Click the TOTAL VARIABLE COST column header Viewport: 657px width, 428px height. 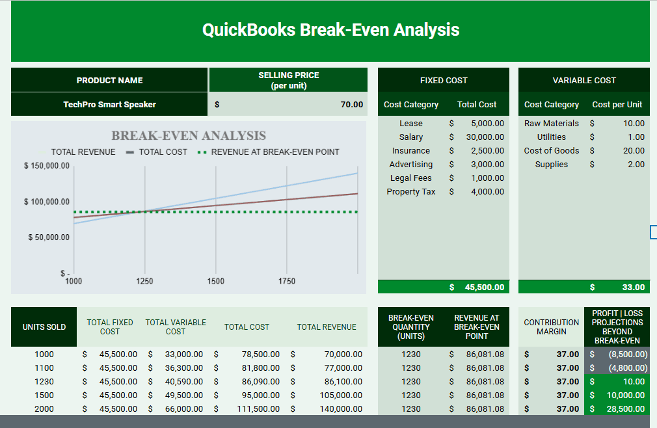point(176,327)
